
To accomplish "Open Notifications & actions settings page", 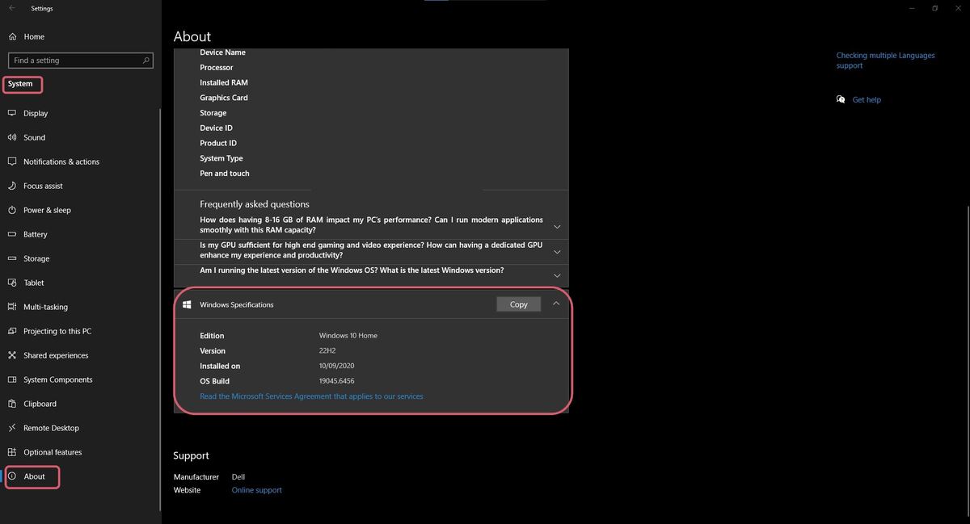I will point(61,161).
